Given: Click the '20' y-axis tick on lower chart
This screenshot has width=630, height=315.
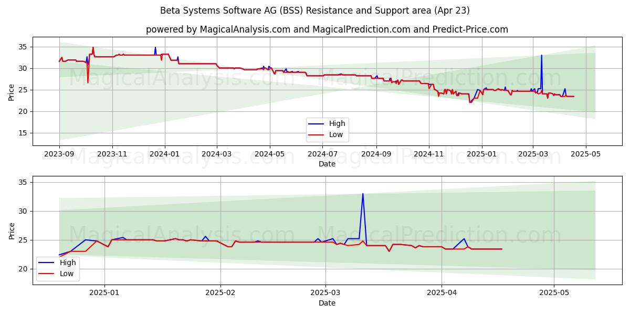Looking at the screenshot, I should (x=24, y=269).
